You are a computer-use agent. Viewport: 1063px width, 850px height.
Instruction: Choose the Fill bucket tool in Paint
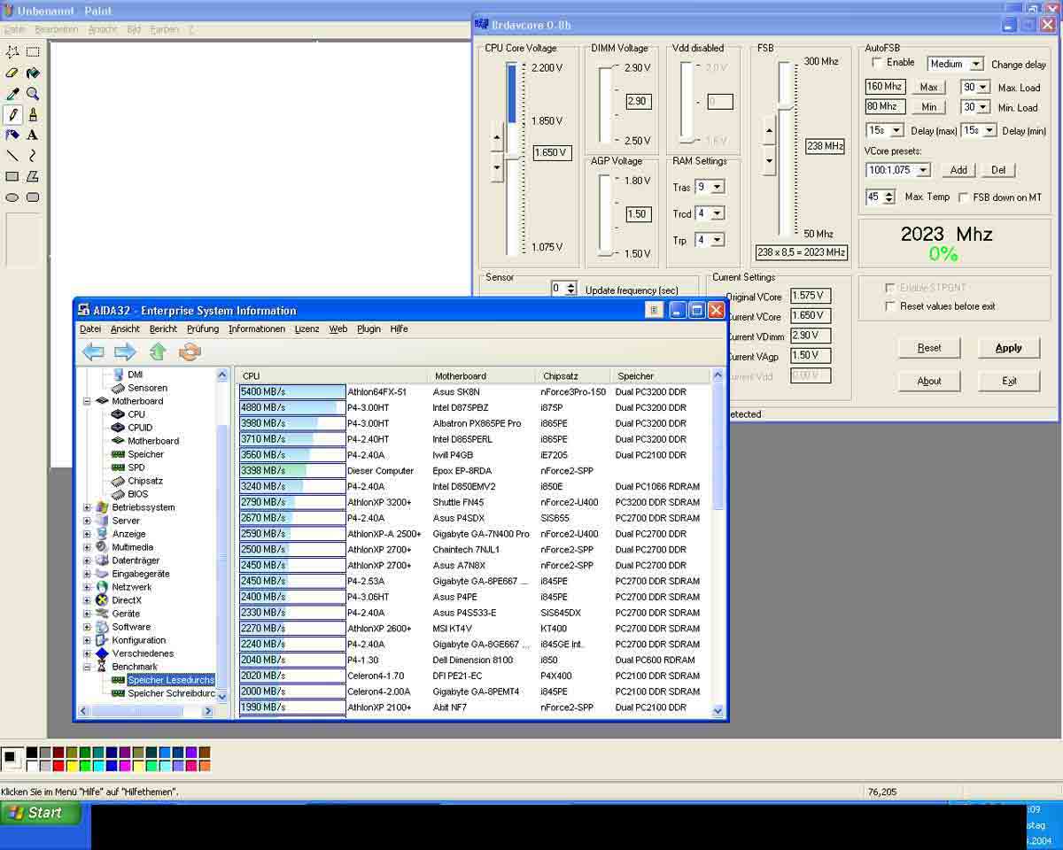(33, 73)
